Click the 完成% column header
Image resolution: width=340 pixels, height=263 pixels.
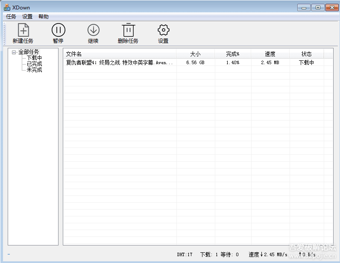point(233,54)
